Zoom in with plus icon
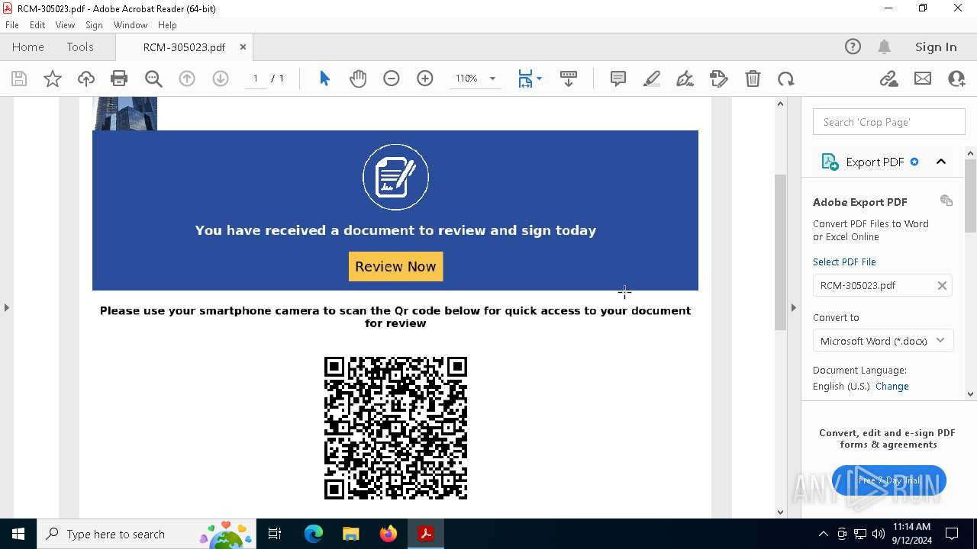 click(x=425, y=79)
